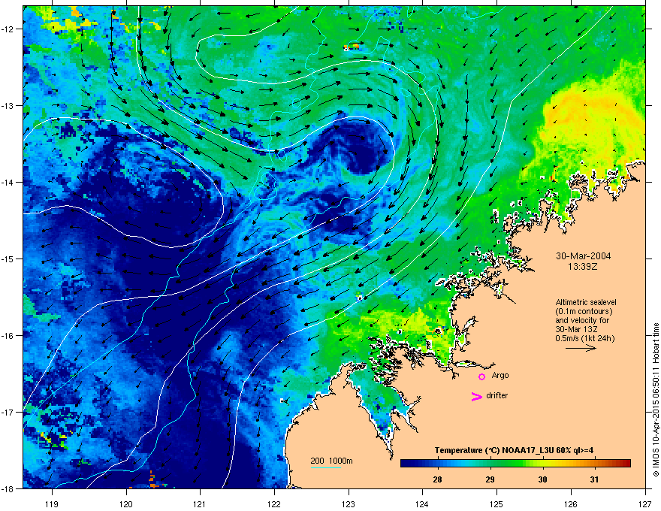Click the latitude label '-15'
Viewport: 661px width, 511px height.
[8, 259]
